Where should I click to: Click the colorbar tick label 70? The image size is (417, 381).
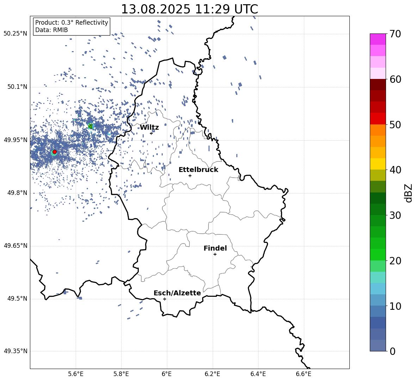395,34
